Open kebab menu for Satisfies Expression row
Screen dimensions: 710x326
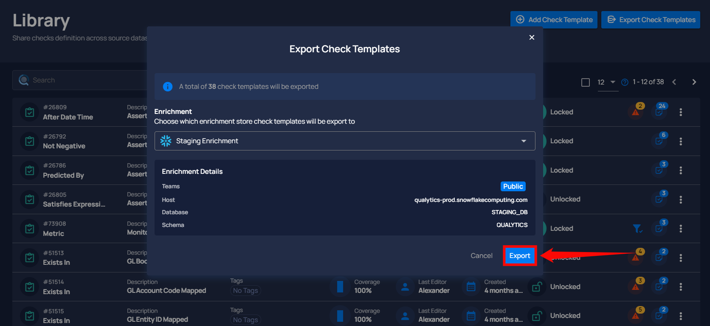pos(681,199)
